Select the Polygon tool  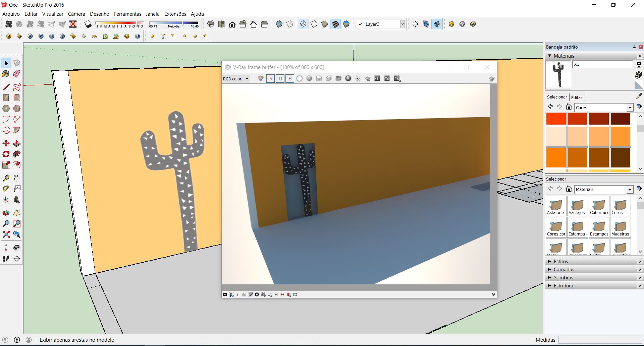click(17, 109)
